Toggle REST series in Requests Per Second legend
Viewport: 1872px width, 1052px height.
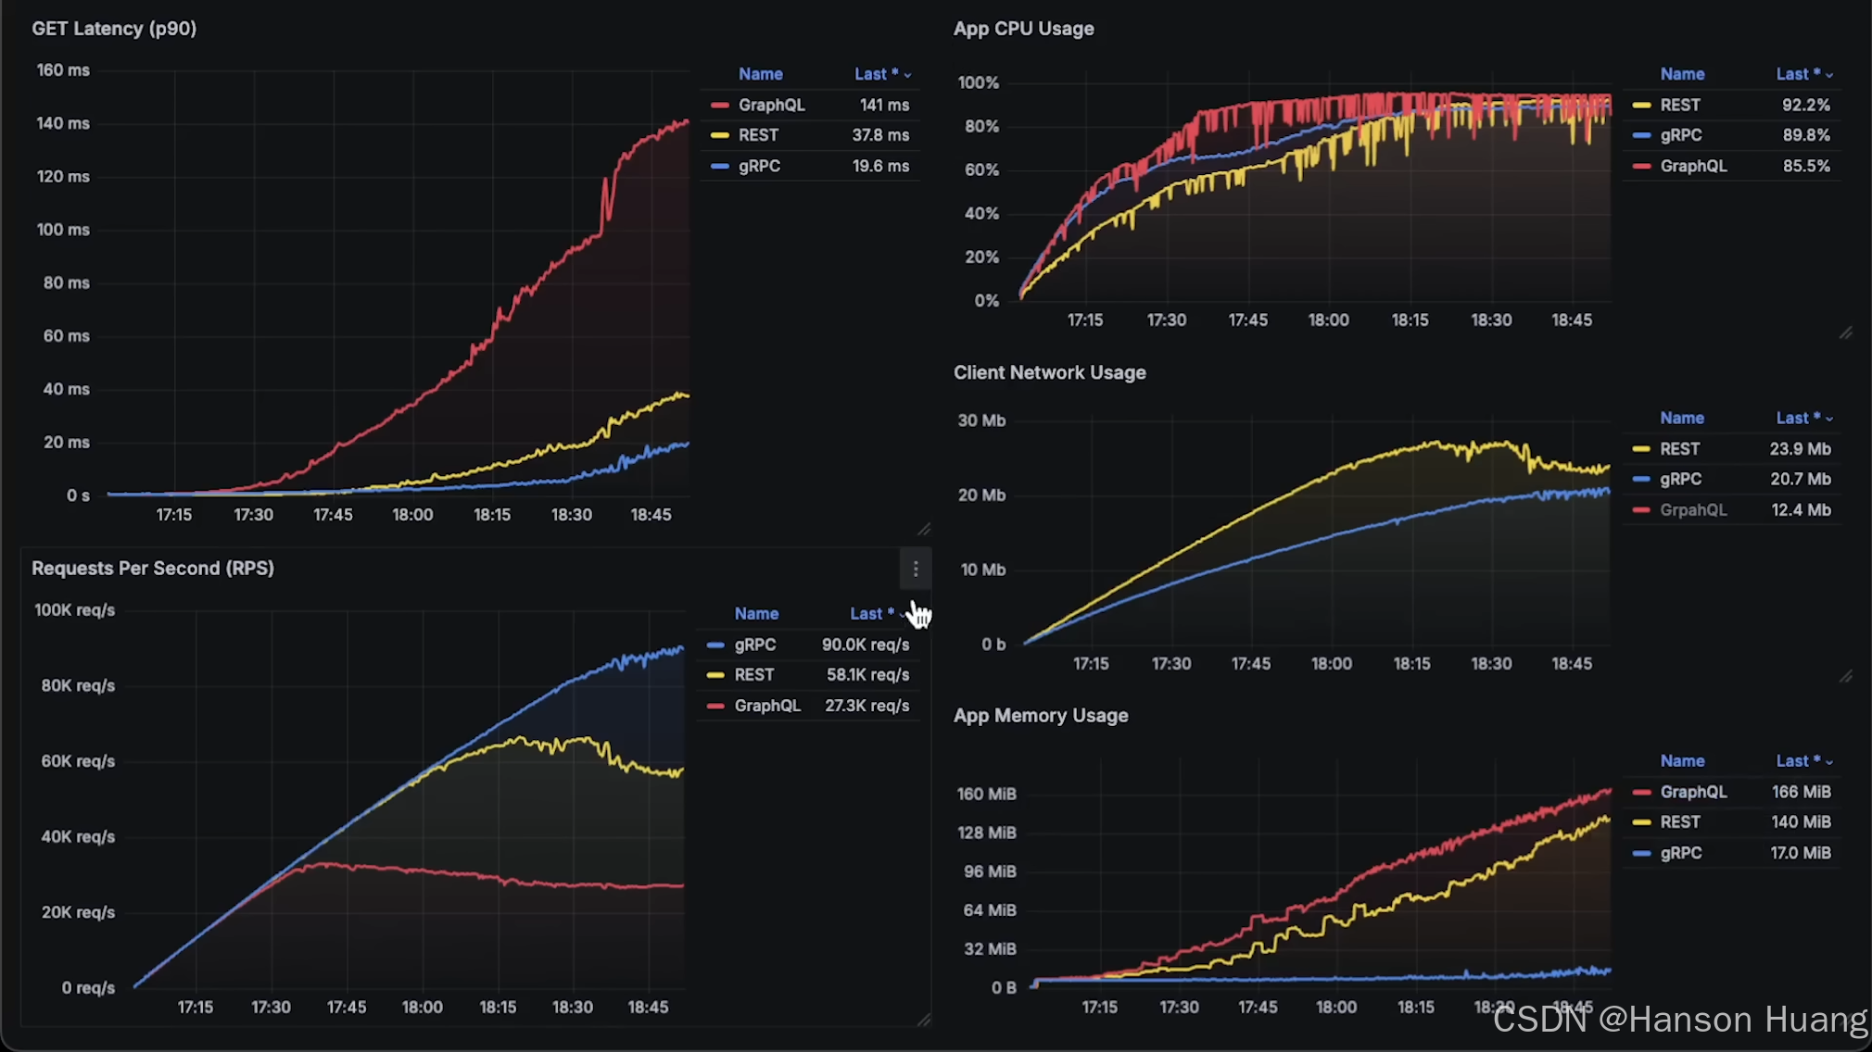[753, 675]
